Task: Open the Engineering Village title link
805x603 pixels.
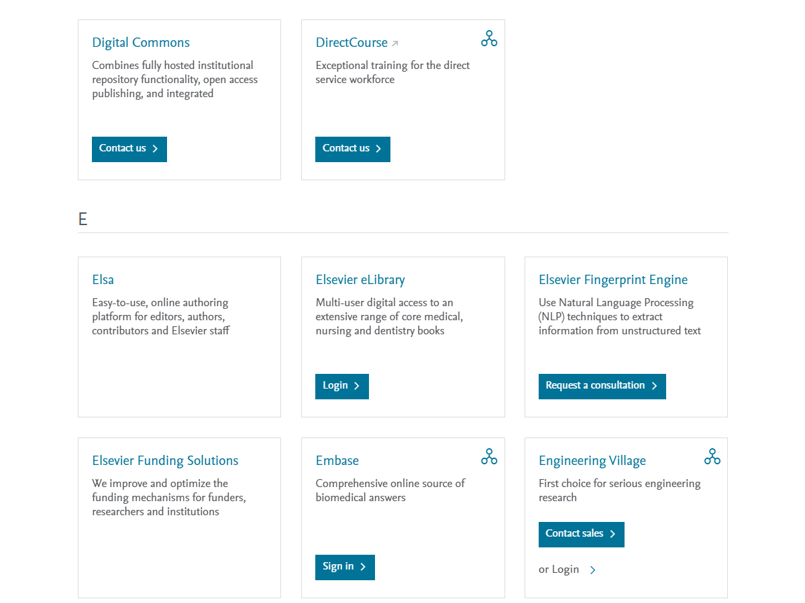Action: tap(592, 461)
